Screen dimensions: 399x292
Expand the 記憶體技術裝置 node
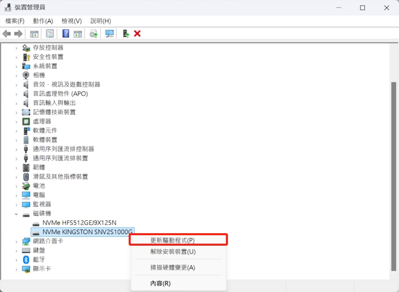click(16, 112)
